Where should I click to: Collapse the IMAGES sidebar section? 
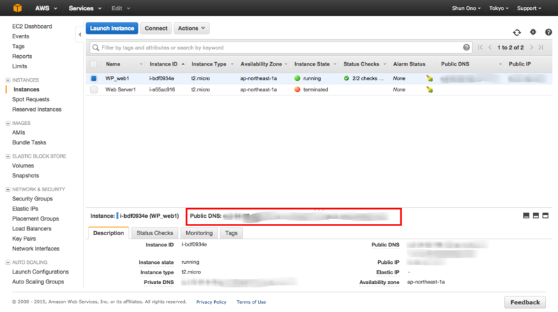pos(8,124)
